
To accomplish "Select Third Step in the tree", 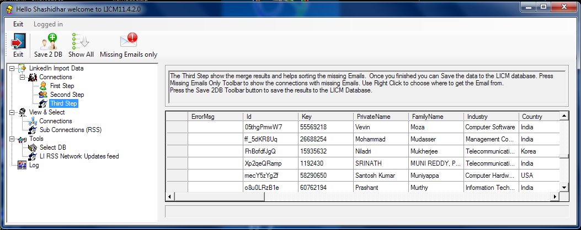I will pos(64,103).
